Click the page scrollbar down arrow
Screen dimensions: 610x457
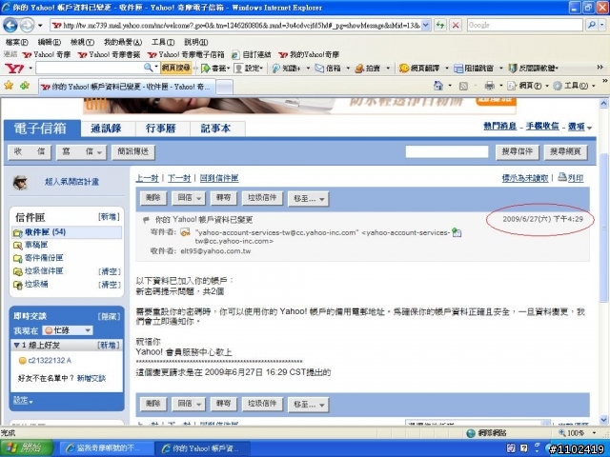(x=603, y=420)
